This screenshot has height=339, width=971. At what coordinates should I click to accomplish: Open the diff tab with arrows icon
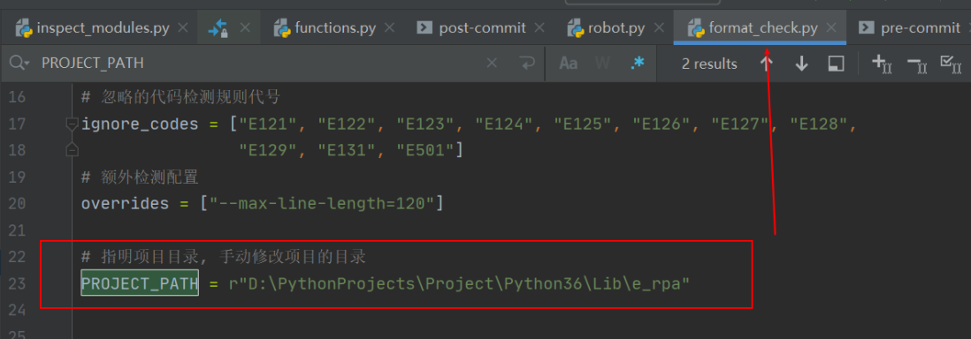[218, 28]
